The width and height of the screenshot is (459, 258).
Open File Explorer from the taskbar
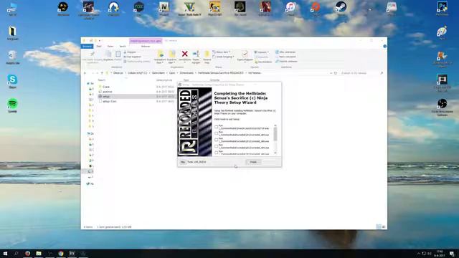pos(39,253)
